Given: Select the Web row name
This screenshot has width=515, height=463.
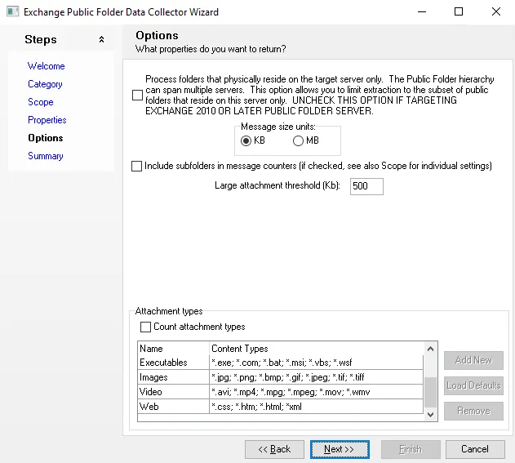Looking at the screenshot, I should pyautogui.click(x=173, y=407).
